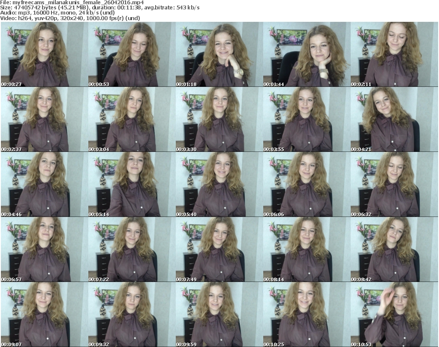Open the frame stamped 00:03:04
The height and width of the screenshot is (347, 439).
132,119
